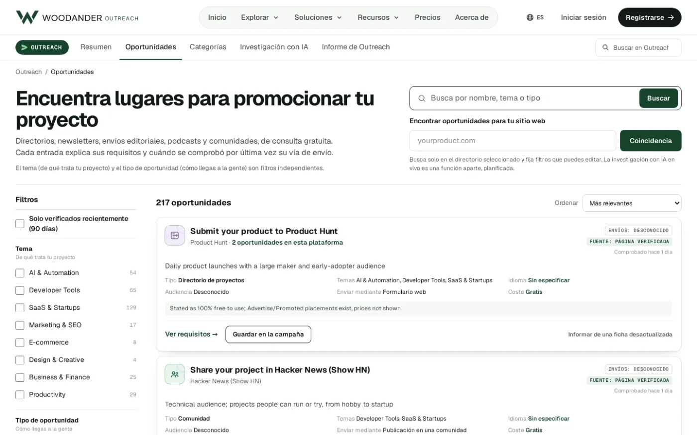Switch to the Categorías tab
Screen dimensions: 697x435
pos(208,47)
